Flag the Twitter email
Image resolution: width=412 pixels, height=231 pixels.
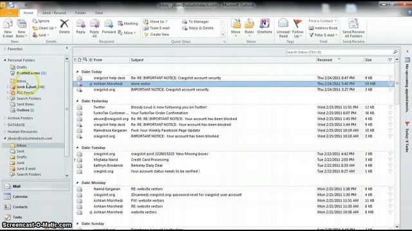390,107
